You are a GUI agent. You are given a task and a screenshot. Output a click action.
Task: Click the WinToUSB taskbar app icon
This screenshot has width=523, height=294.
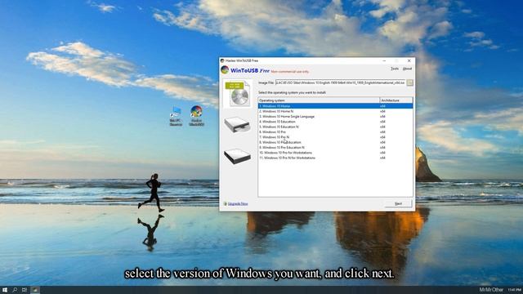click(35, 290)
